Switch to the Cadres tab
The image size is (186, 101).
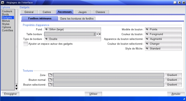[x=47, y=12]
